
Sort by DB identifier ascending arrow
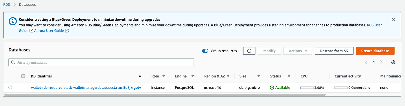click(x=140, y=76)
